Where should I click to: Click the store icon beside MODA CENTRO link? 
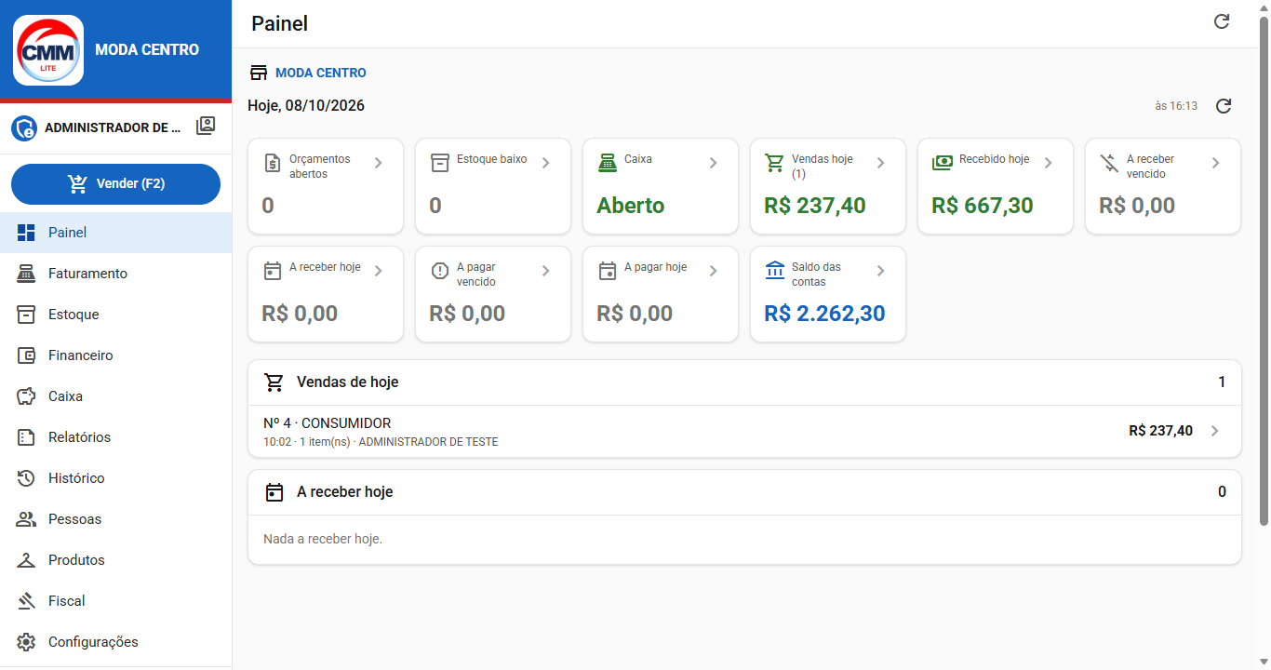(259, 73)
